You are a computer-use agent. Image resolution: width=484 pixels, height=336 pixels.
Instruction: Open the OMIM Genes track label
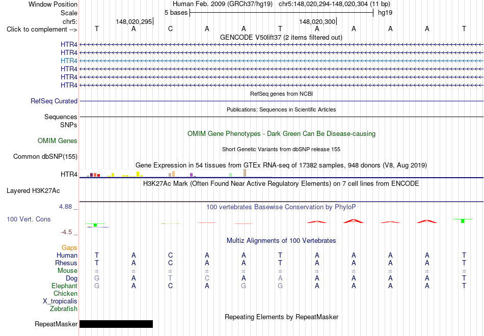pos(58,141)
